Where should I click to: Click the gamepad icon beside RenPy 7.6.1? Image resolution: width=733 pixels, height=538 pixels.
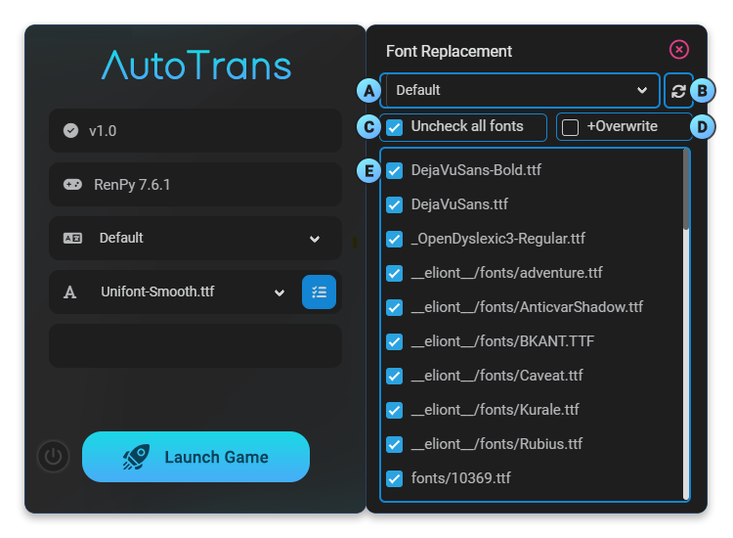[x=71, y=184]
